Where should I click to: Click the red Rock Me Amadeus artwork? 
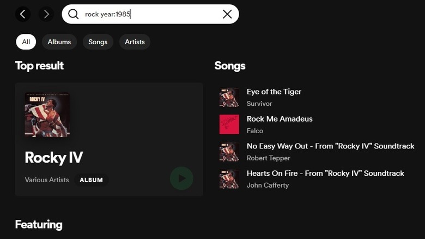point(229,124)
